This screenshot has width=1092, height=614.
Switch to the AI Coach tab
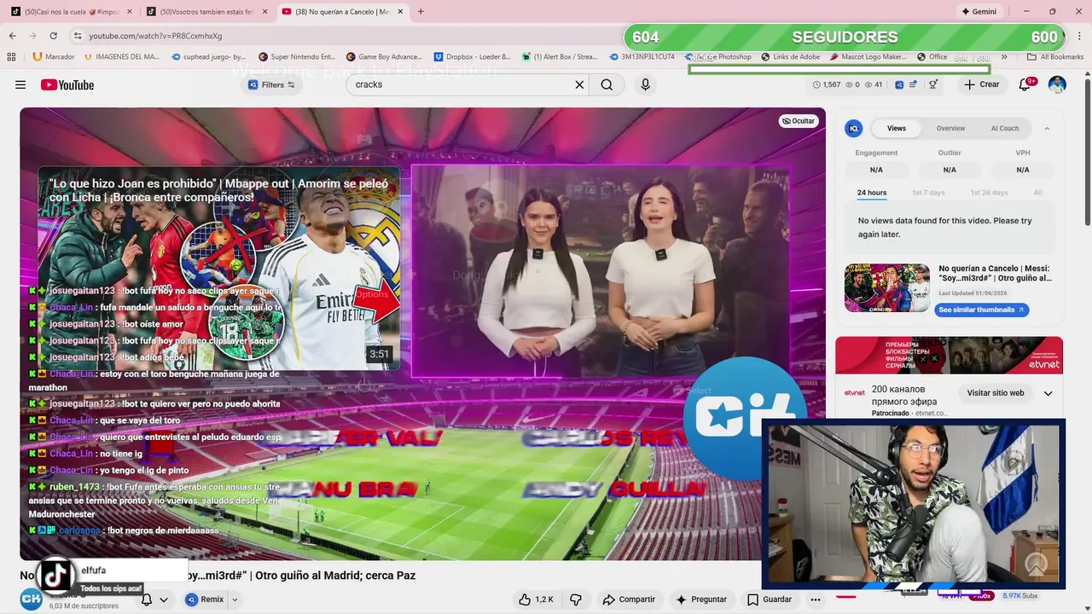[1004, 129]
